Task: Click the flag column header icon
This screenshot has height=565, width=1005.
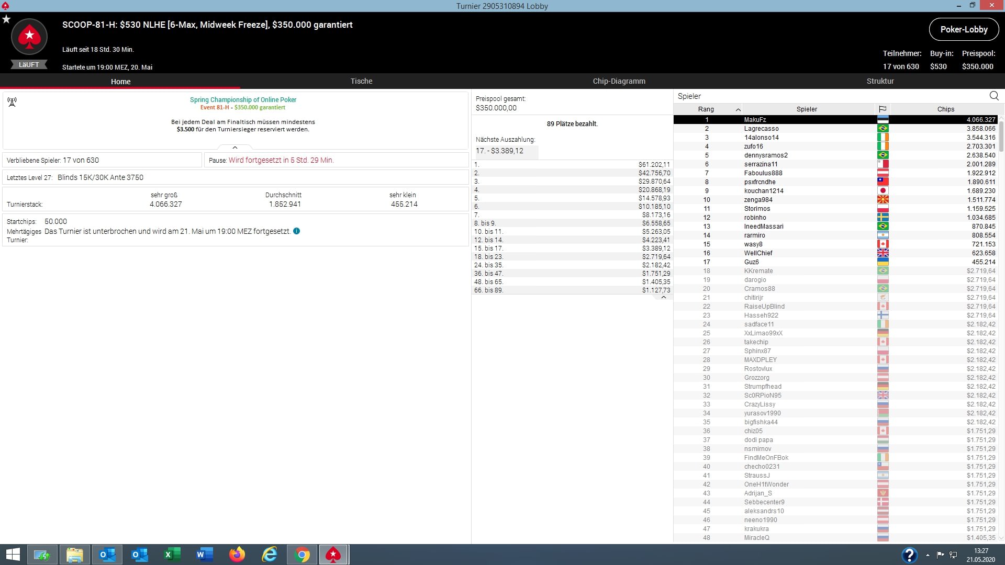Action: [x=883, y=109]
